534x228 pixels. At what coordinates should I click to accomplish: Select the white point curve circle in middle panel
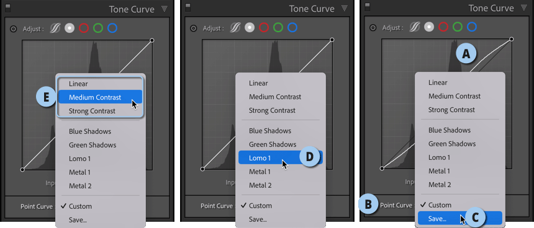(x=250, y=27)
